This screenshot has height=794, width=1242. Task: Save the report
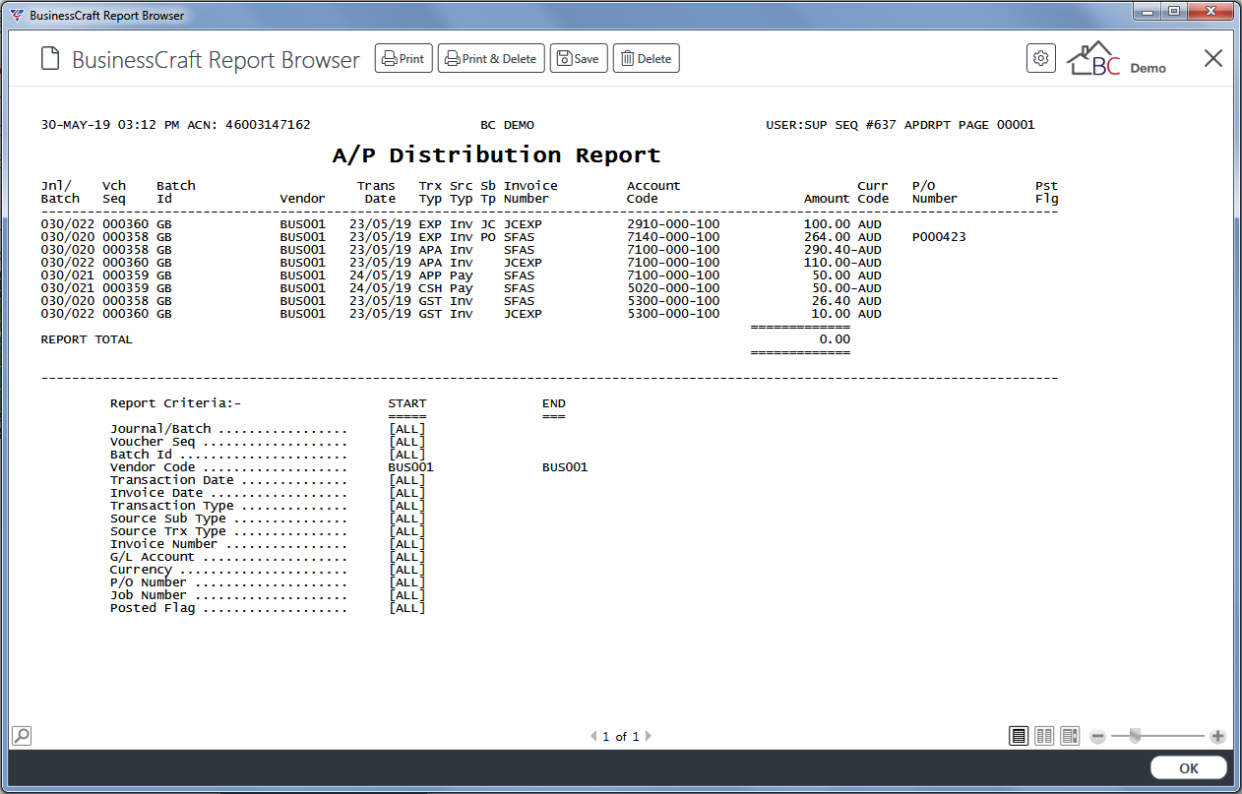[579, 59]
